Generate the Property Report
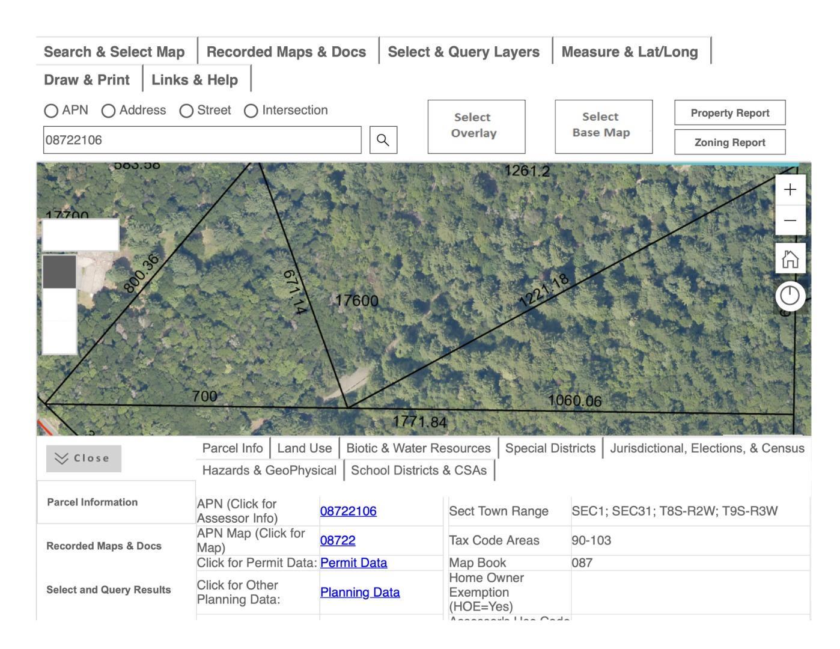This screenshot has width=840, height=649. tap(729, 113)
